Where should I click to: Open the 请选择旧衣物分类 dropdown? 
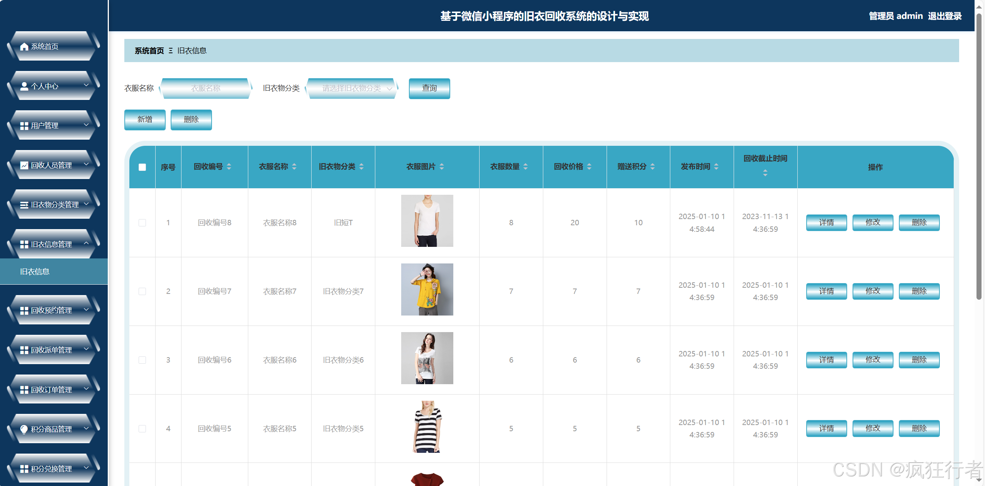pyautogui.click(x=351, y=88)
